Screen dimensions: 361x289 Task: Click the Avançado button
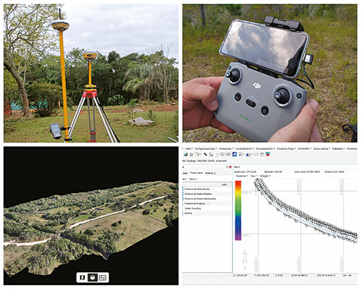click(x=221, y=161)
